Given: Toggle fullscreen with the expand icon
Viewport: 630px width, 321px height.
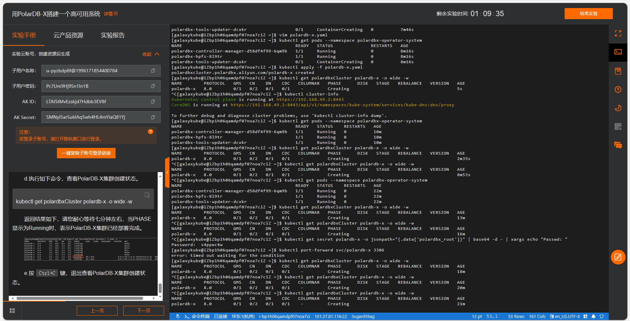Looking at the screenshot, I should coord(618,33).
